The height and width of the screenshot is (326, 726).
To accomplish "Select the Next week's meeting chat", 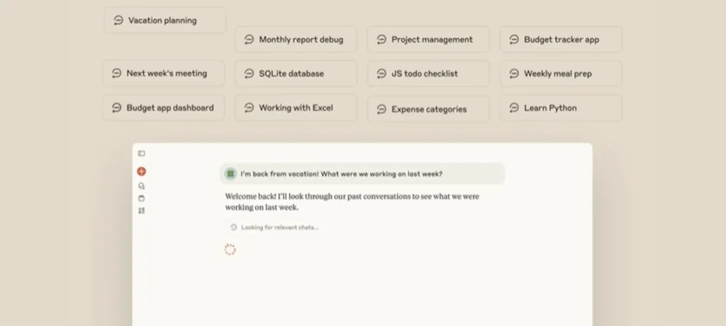I will (164, 73).
